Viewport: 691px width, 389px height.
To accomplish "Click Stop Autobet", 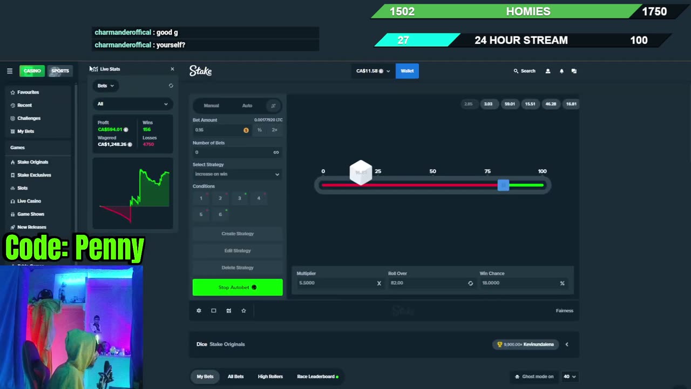I will coord(238,287).
